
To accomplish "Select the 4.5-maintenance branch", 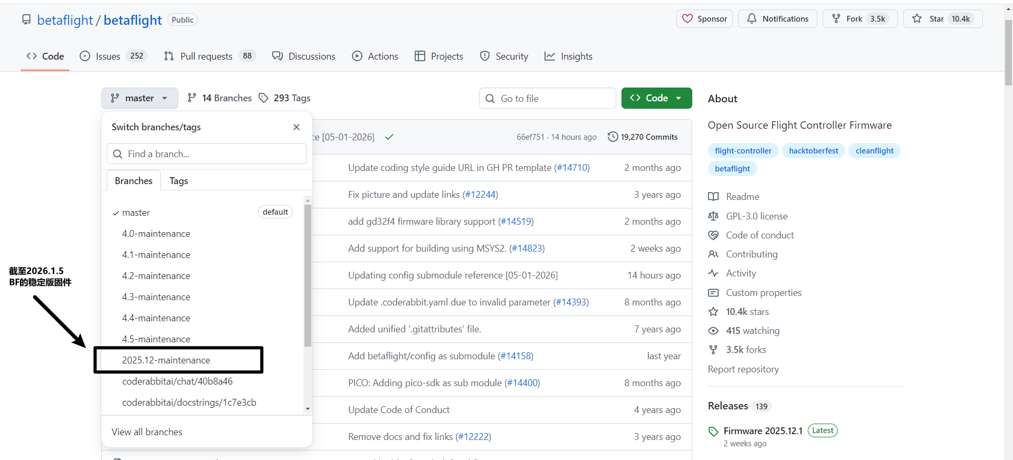I will point(156,339).
